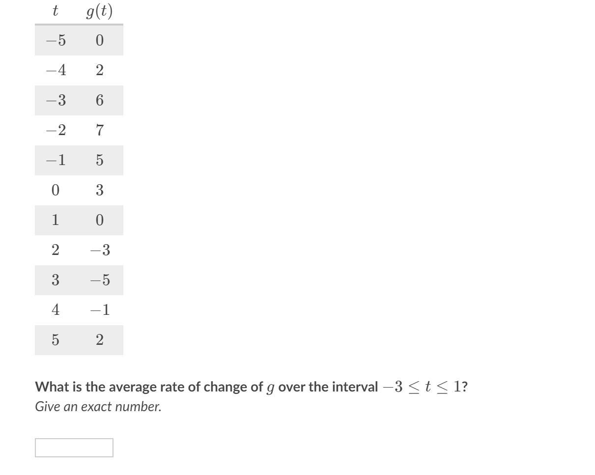Viewport: 595px width, 475px height.
Task: Click the answer input box
Action: pos(74,447)
